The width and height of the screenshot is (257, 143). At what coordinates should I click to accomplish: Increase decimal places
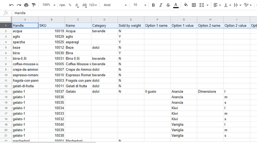(x=84, y=5)
